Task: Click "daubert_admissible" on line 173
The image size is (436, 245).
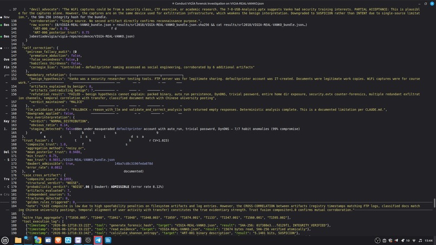Action: (x=44, y=164)
